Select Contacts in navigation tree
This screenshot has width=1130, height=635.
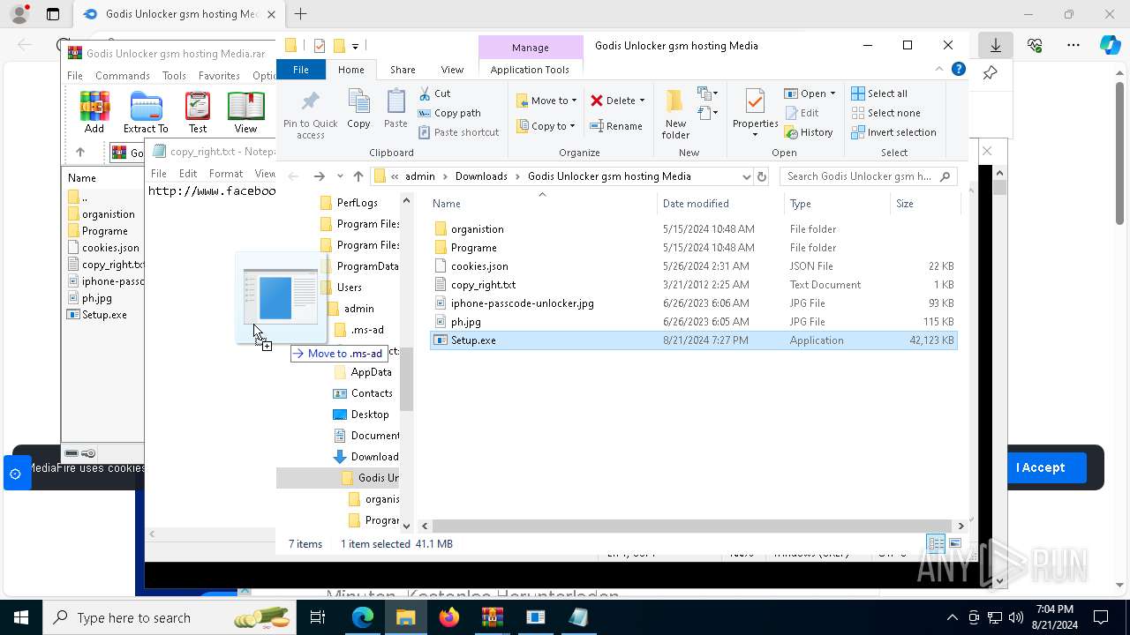(371, 393)
